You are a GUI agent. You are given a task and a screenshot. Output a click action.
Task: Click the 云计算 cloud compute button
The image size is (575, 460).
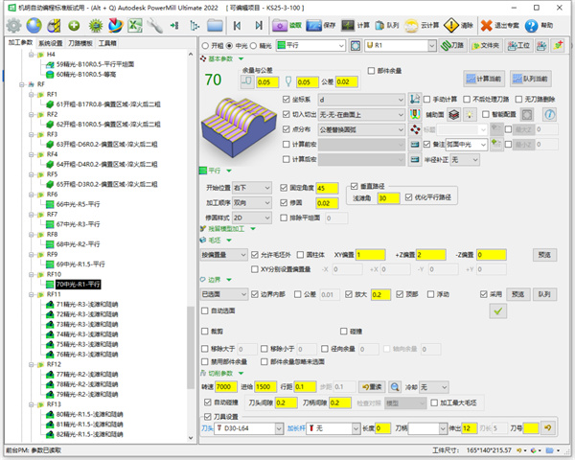[x=409, y=25]
